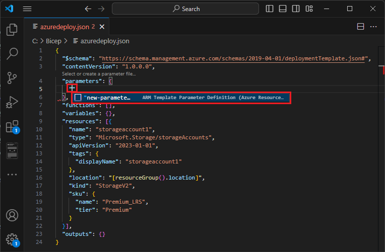Click "Microsoft.Storage/storageAccounts" type value

click(x=154, y=137)
